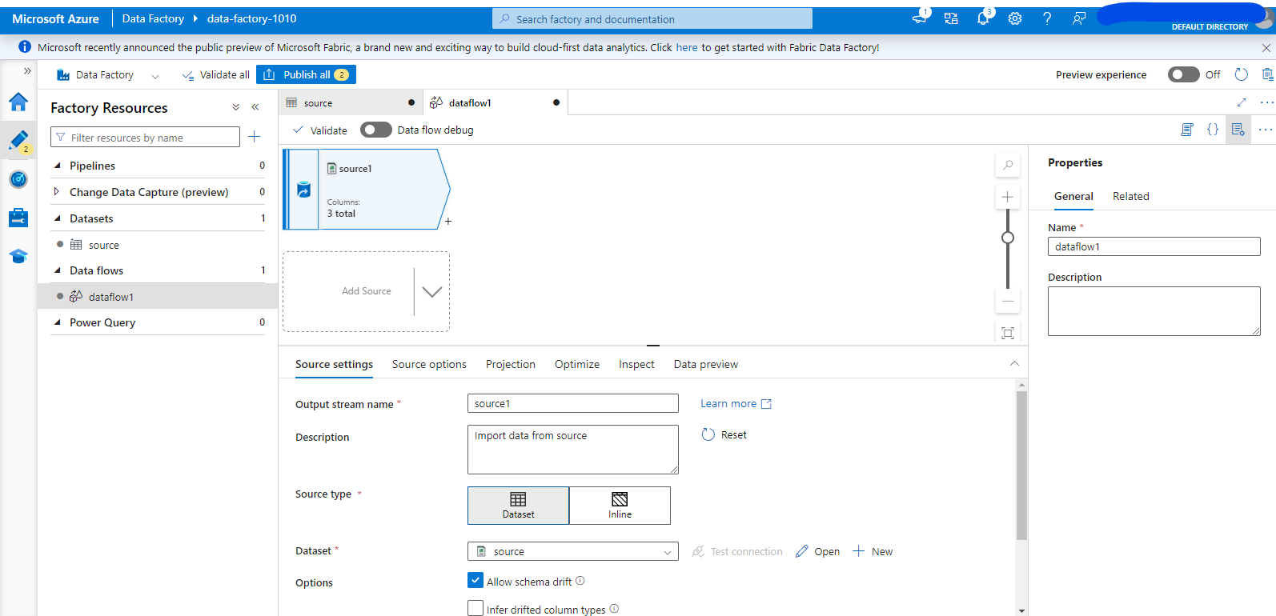Image resolution: width=1276 pixels, height=616 pixels.
Task: Collapse the Pipelines tree section
Action: click(x=57, y=166)
